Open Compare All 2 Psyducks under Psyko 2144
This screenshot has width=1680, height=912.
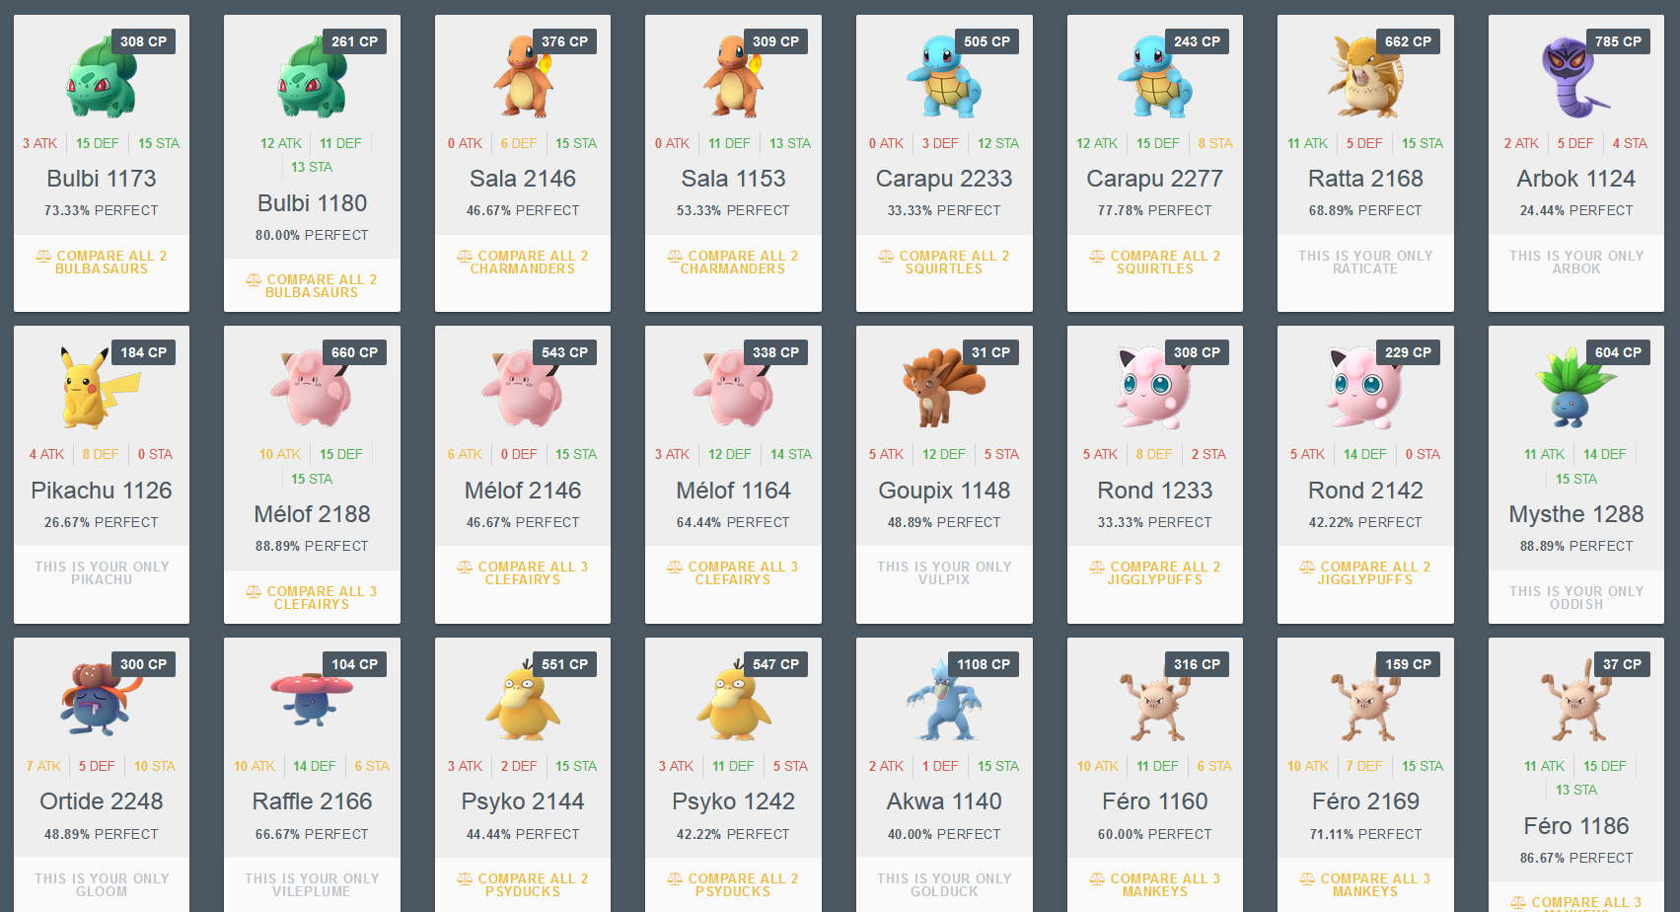(523, 884)
